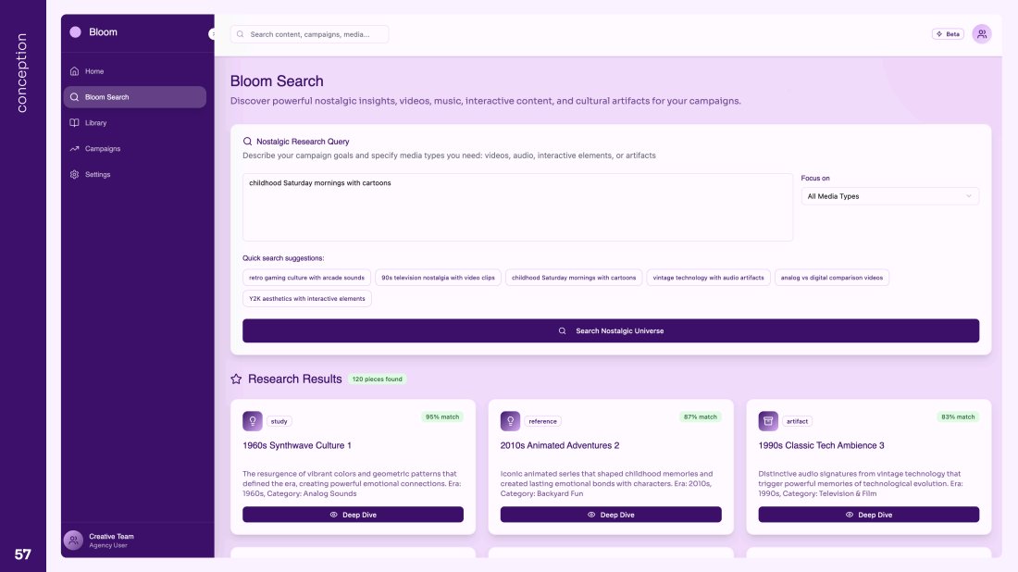Open Settings in the sidebar
The width and height of the screenshot is (1018, 572).
point(97,175)
